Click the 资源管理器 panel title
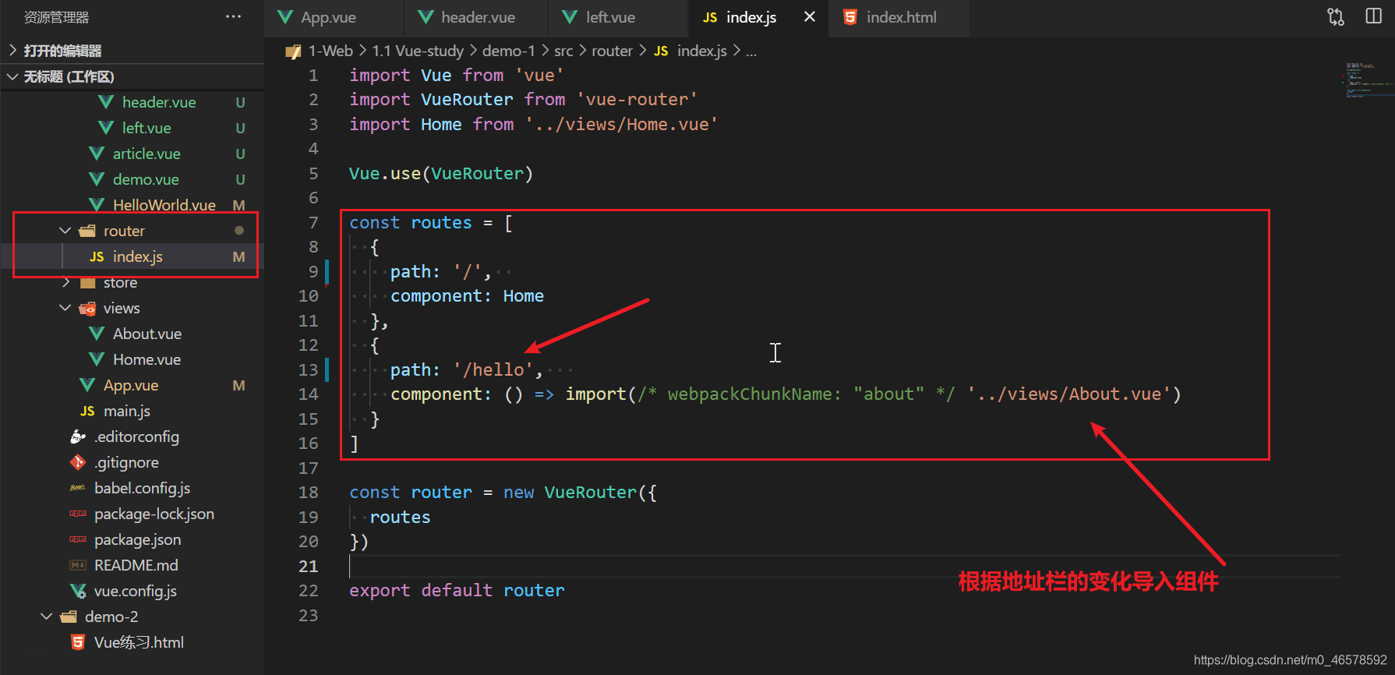The width and height of the screenshot is (1395, 675). coord(56,17)
